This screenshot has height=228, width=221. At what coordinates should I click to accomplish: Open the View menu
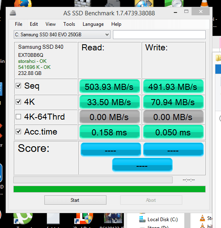(x=50, y=24)
